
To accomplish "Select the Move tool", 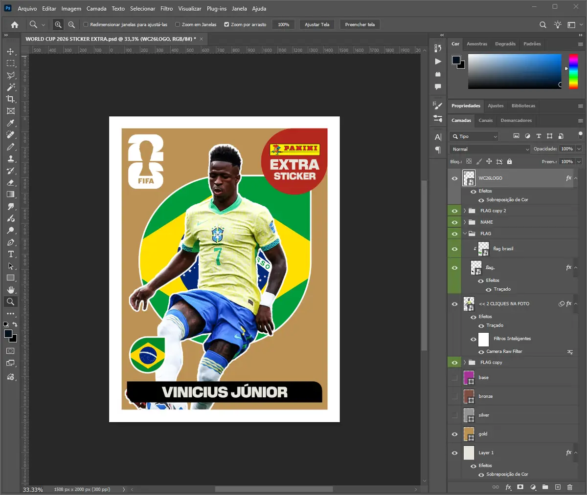I will (x=11, y=51).
